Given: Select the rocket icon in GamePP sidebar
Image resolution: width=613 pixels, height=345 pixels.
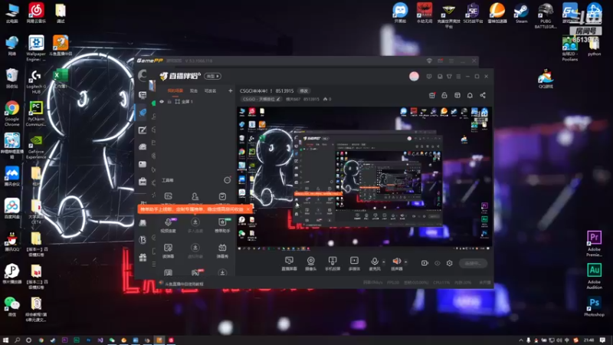Looking at the screenshot, I should tap(143, 113).
